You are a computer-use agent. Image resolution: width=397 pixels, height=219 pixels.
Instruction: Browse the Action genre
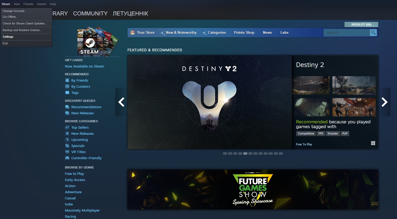(70, 186)
